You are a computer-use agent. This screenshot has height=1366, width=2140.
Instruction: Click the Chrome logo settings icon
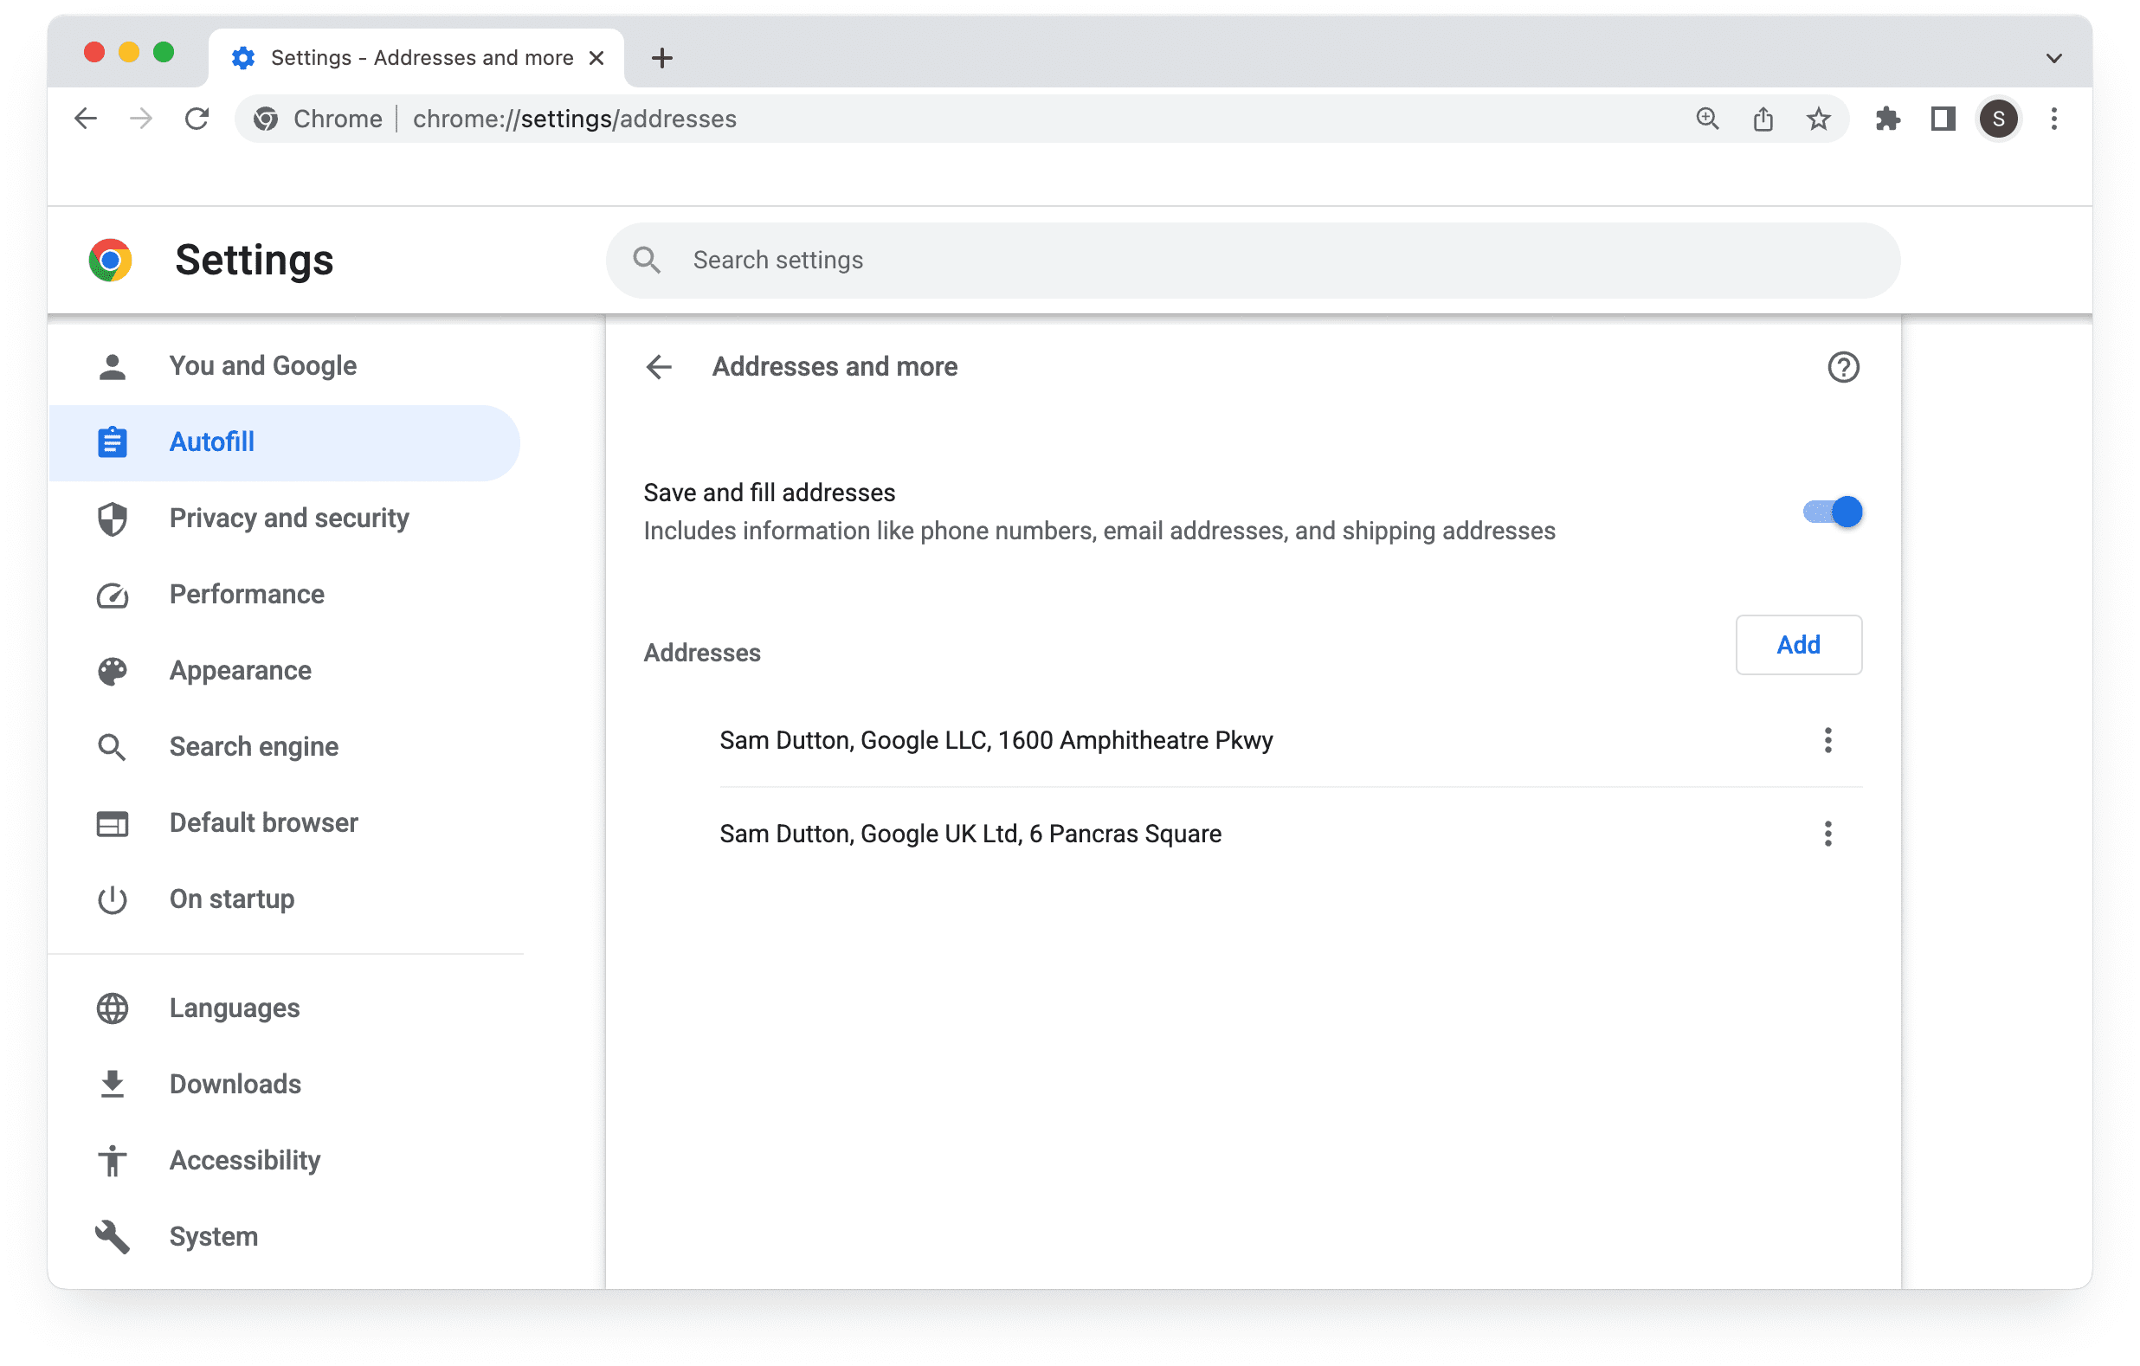pyautogui.click(x=111, y=259)
